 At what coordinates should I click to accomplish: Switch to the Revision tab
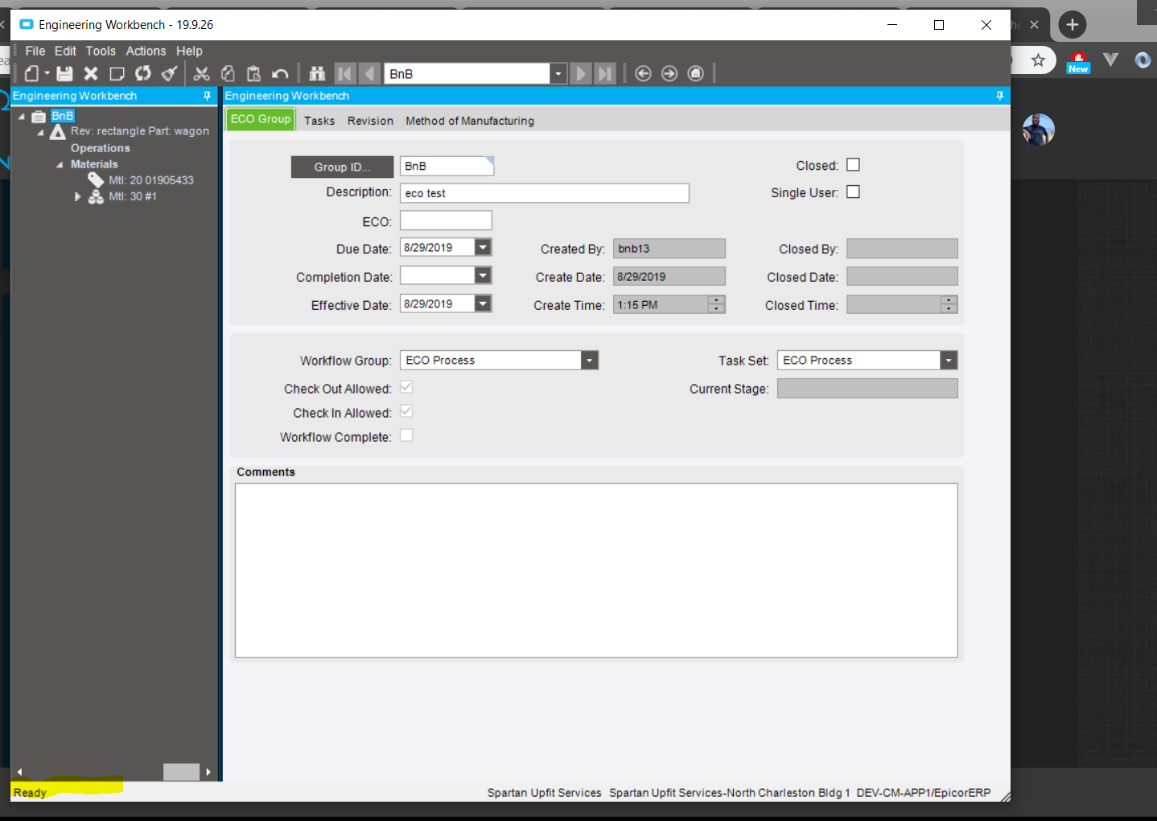(370, 121)
